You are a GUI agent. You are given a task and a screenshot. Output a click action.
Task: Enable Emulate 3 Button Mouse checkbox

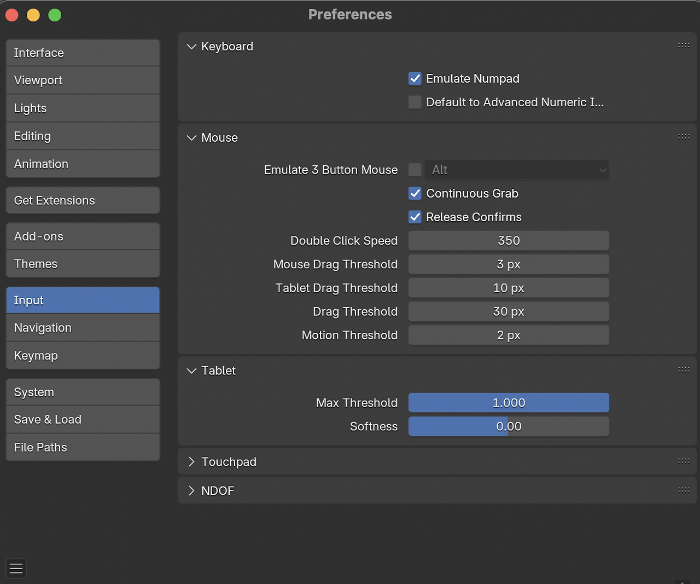415,170
